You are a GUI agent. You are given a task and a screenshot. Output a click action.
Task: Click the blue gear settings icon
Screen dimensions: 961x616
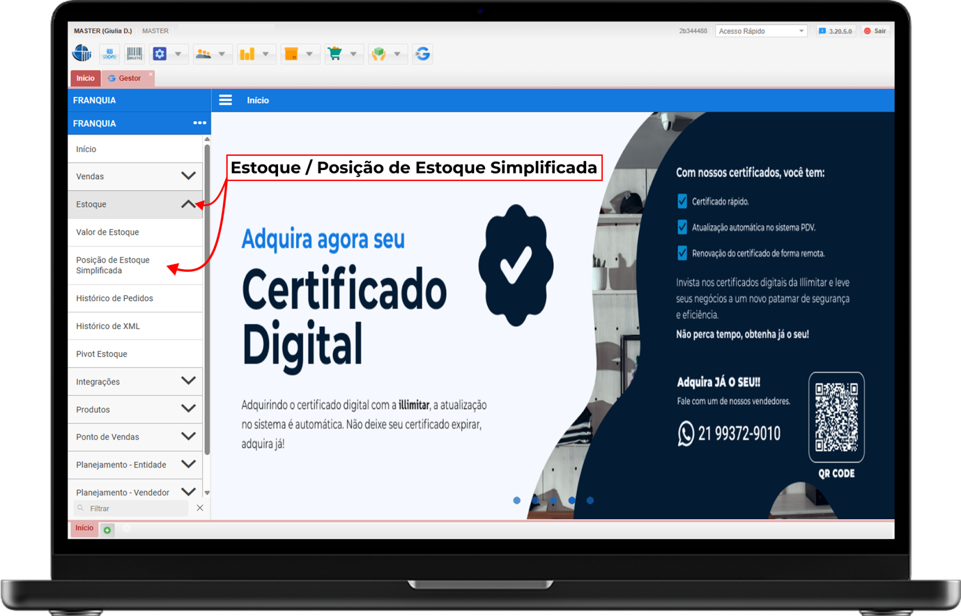point(160,54)
